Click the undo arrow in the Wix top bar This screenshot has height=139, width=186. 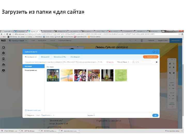(x=130, y=41)
